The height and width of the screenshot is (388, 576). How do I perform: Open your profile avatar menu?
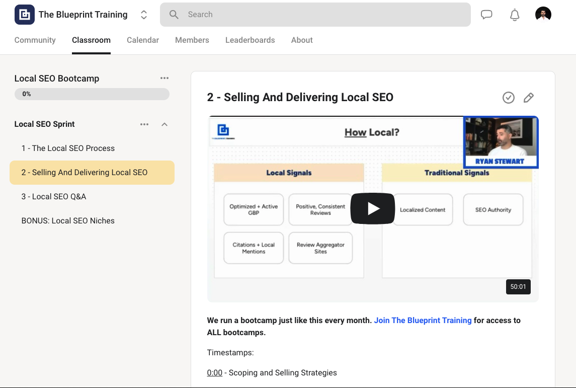click(x=543, y=14)
